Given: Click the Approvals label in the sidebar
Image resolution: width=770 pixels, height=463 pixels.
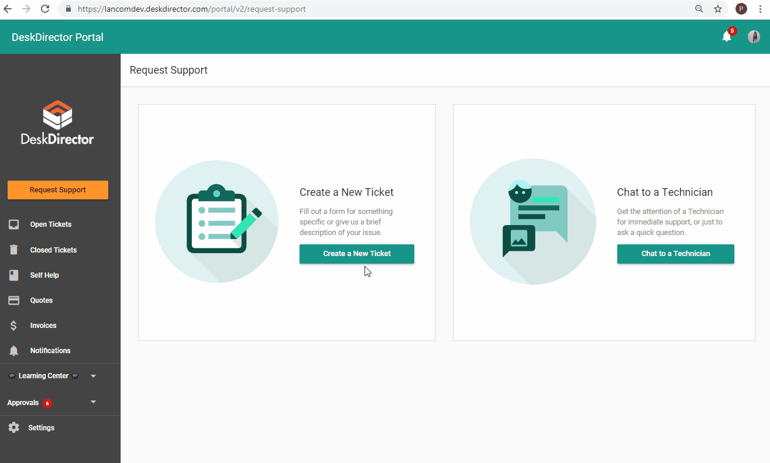Looking at the screenshot, I should tap(23, 403).
